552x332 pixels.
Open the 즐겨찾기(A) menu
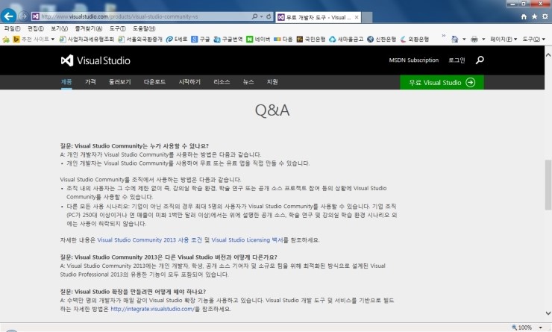pos(88,28)
